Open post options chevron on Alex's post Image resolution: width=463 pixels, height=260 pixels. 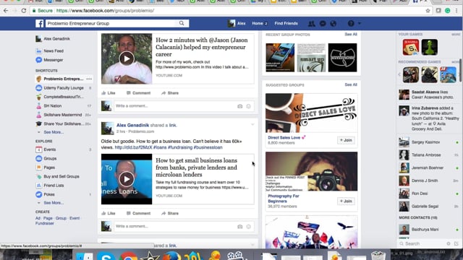point(252,124)
